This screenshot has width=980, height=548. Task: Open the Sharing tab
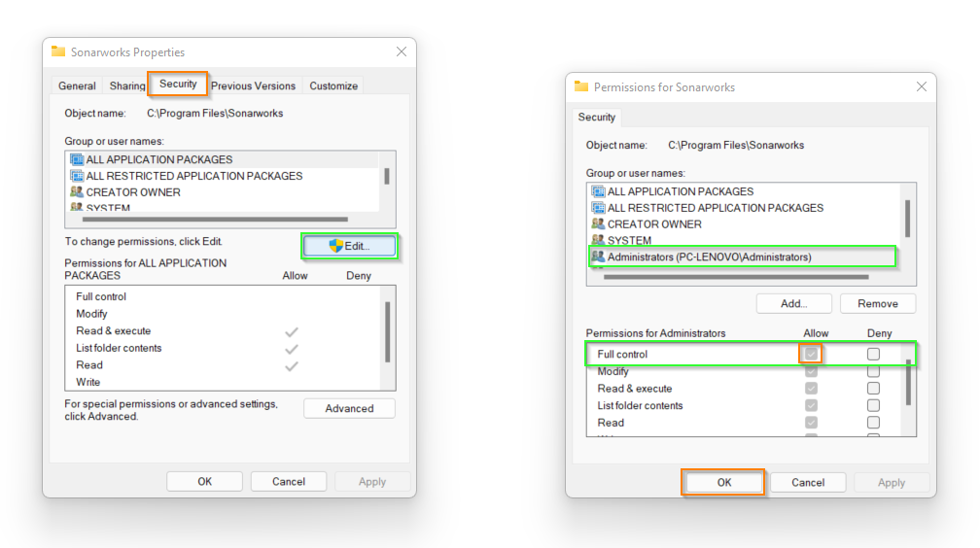126,86
